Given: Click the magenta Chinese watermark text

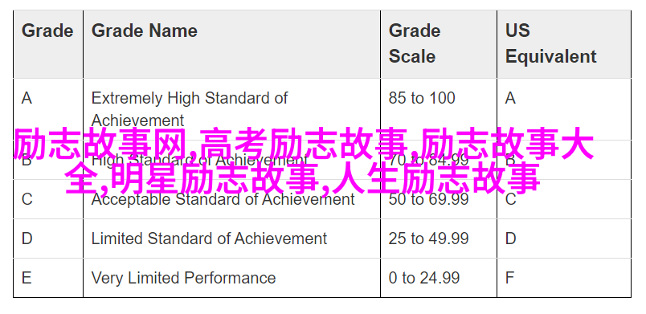Looking at the screenshot, I should (304, 161).
